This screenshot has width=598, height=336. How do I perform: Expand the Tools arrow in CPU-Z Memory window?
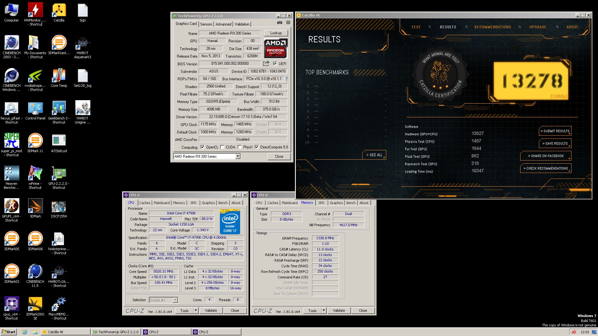[x=324, y=310]
